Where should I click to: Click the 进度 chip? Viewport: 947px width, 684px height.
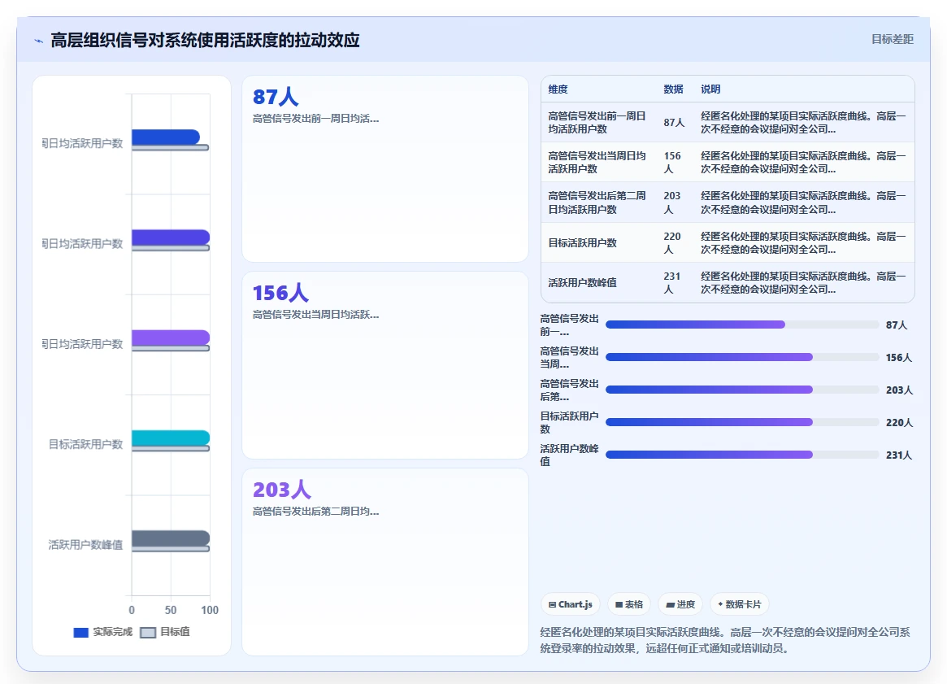680,604
